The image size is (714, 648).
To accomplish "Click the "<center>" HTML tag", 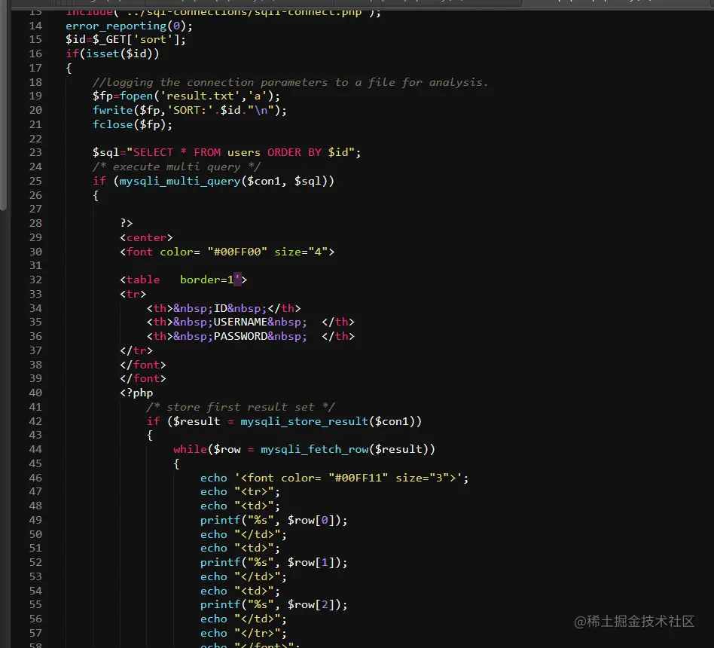I will pyautogui.click(x=146, y=238).
